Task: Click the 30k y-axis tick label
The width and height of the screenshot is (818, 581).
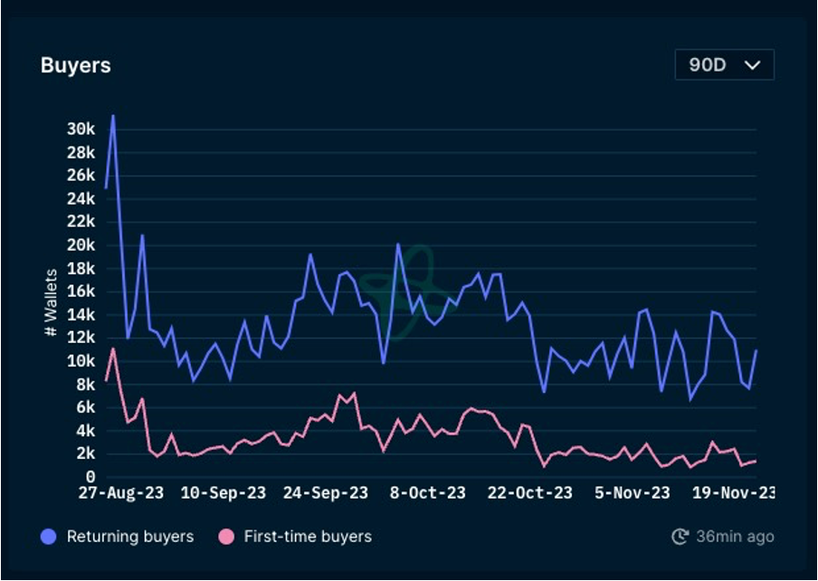Action: click(81, 129)
